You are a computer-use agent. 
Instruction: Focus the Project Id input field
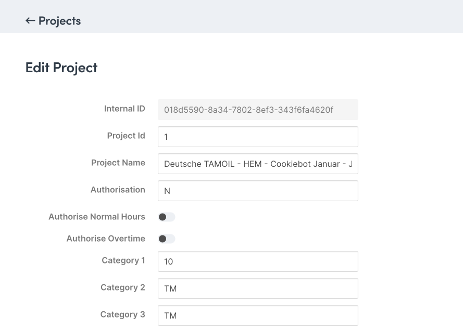[258, 137]
